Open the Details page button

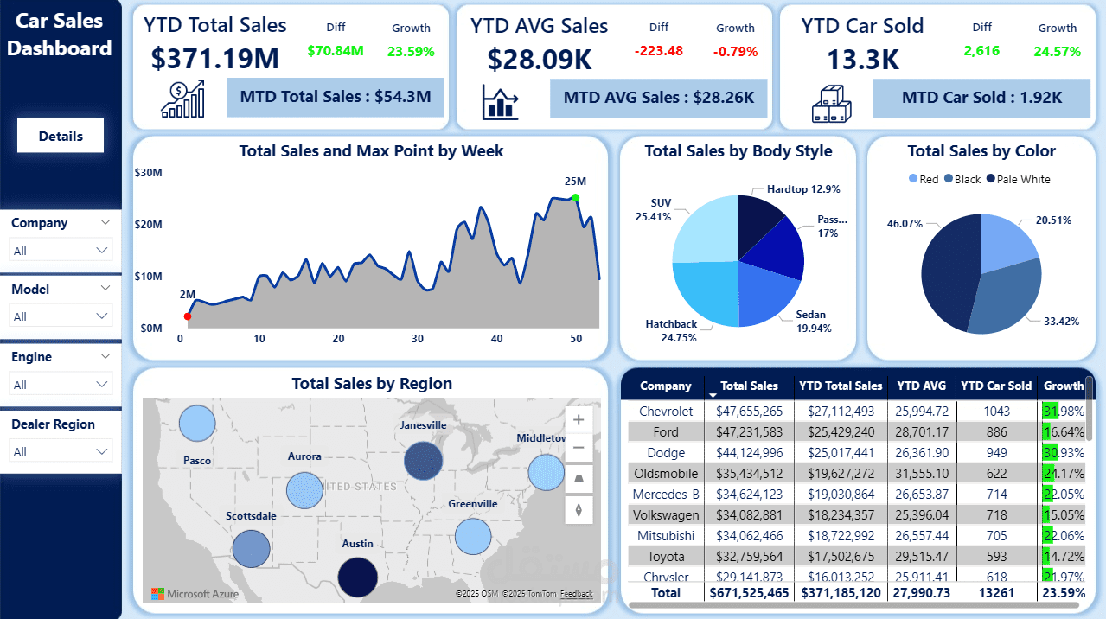pos(61,136)
